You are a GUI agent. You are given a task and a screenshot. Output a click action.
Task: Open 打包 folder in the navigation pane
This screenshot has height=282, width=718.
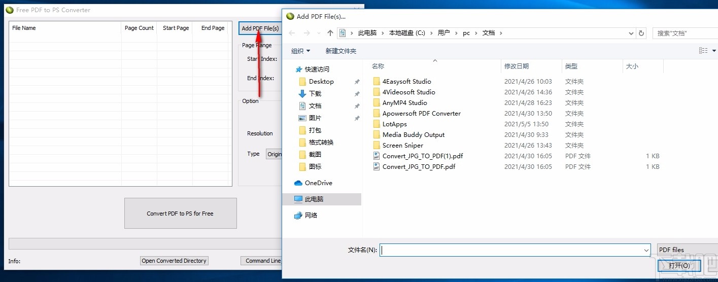(315, 130)
